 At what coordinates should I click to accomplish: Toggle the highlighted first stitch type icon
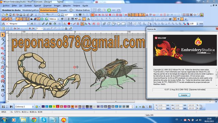tap(92, 15)
